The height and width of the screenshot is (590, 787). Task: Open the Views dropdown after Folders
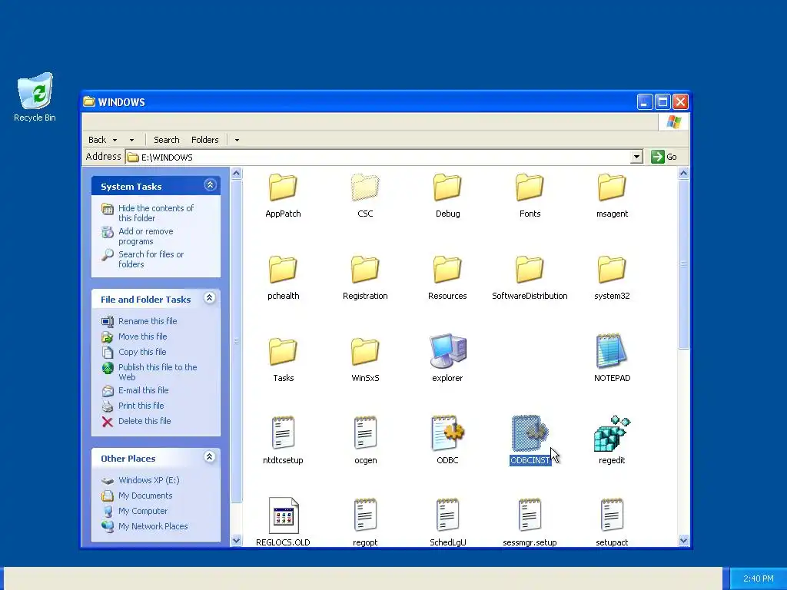coord(237,140)
